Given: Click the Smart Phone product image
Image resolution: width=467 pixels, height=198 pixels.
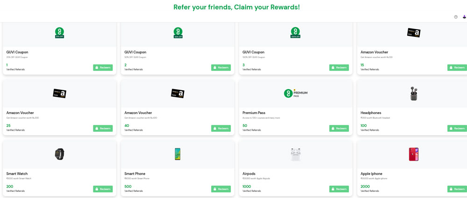Looking at the screenshot, I should (x=177, y=154).
